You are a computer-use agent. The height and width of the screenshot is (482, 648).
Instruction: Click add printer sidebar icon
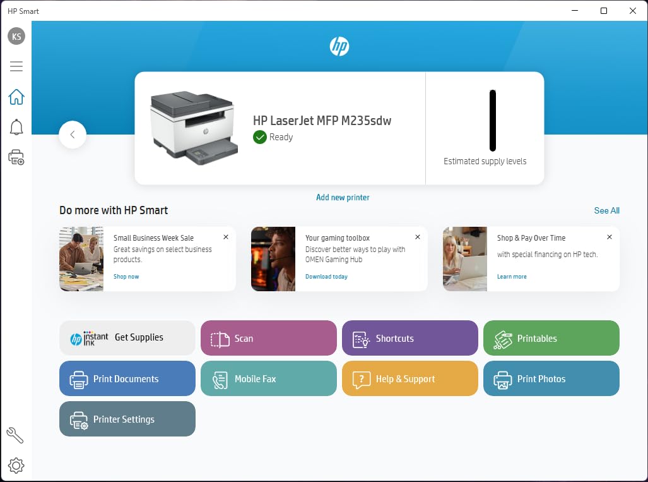point(16,157)
